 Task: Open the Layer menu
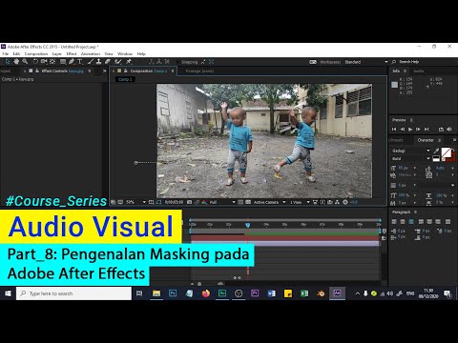coord(57,53)
